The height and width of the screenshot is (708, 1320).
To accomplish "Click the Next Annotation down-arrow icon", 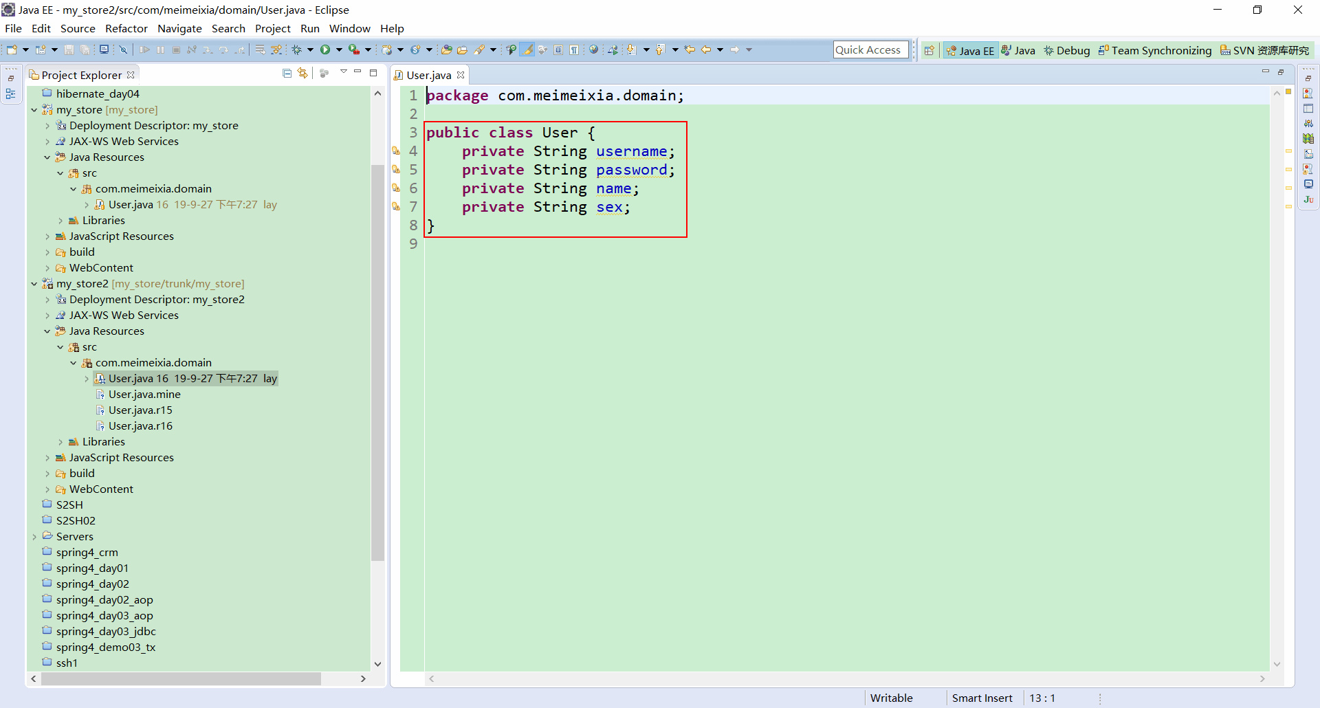I will 631,49.
